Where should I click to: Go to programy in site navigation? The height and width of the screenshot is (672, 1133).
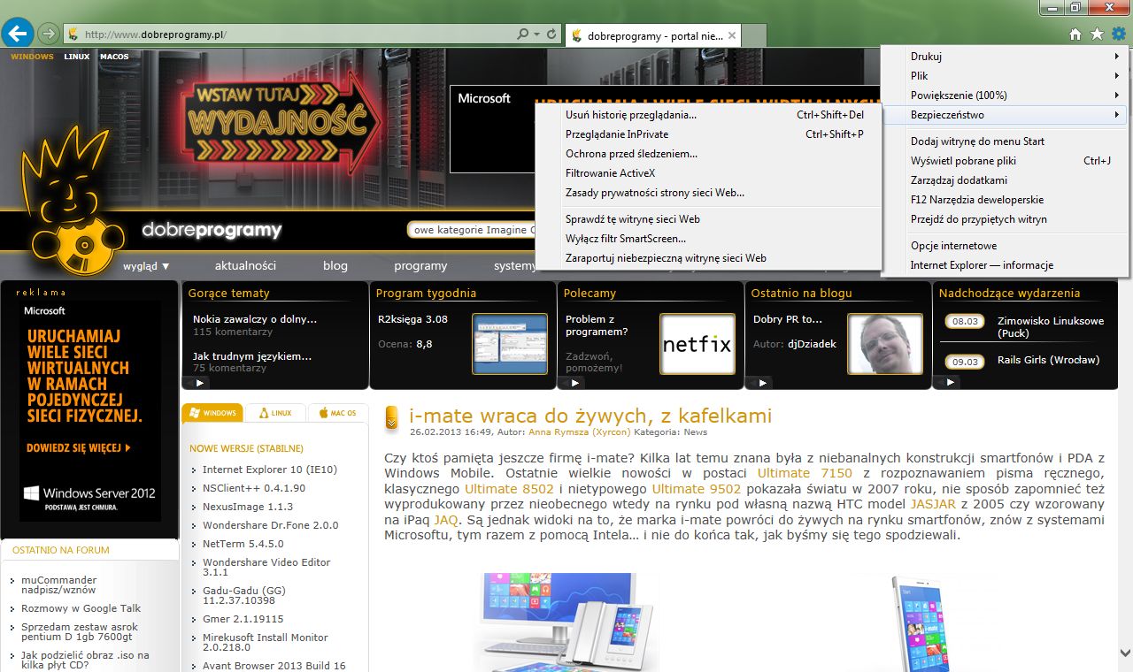[420, 265]
